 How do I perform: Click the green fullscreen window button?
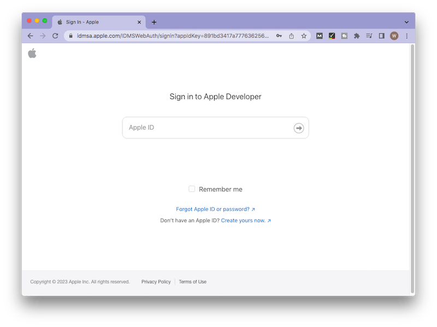[x=45, y=21]
